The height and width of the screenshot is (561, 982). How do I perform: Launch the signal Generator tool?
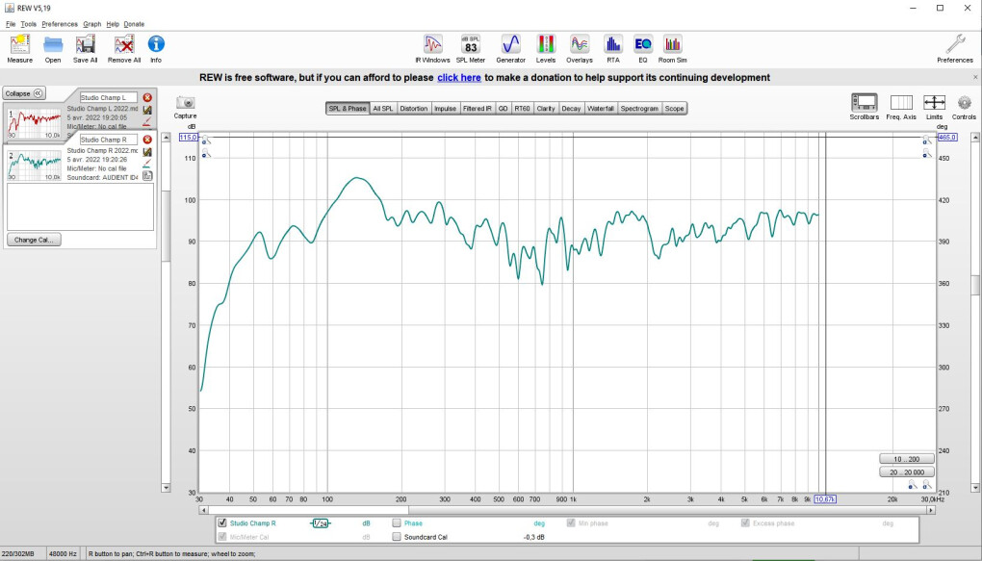pos(511,44)
